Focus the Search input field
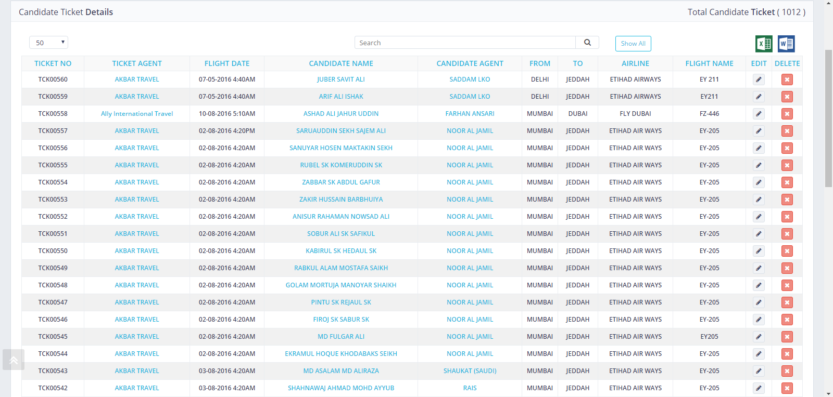Screen dimensions: 833x397 pos(465,43)
